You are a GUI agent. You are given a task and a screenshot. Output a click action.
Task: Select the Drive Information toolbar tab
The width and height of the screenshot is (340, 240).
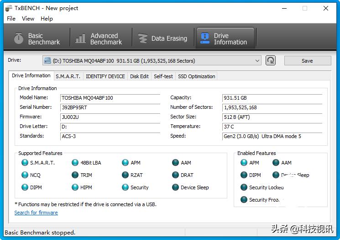tap(225, 39)
